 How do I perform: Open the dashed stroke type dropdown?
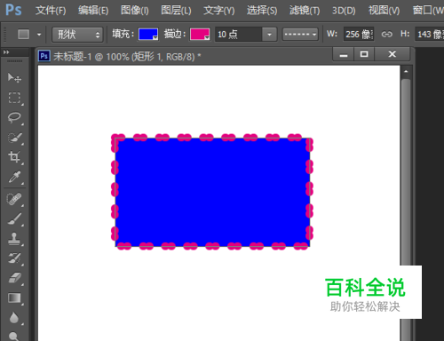pyautogui.click(x=300, y=35)
